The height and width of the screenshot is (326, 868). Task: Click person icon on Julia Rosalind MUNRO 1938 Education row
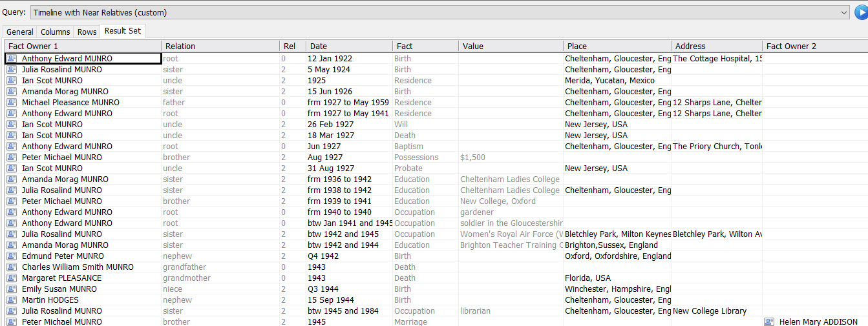pyautogui.click(x=12, y=190)
